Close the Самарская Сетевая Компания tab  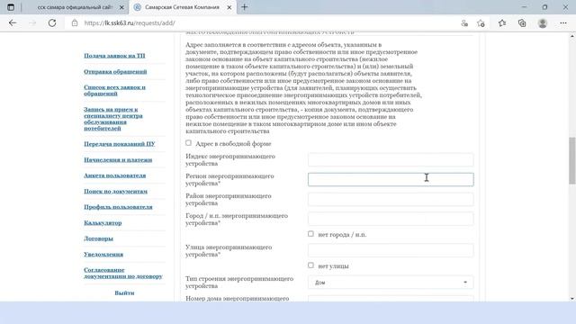pos(229,7)
